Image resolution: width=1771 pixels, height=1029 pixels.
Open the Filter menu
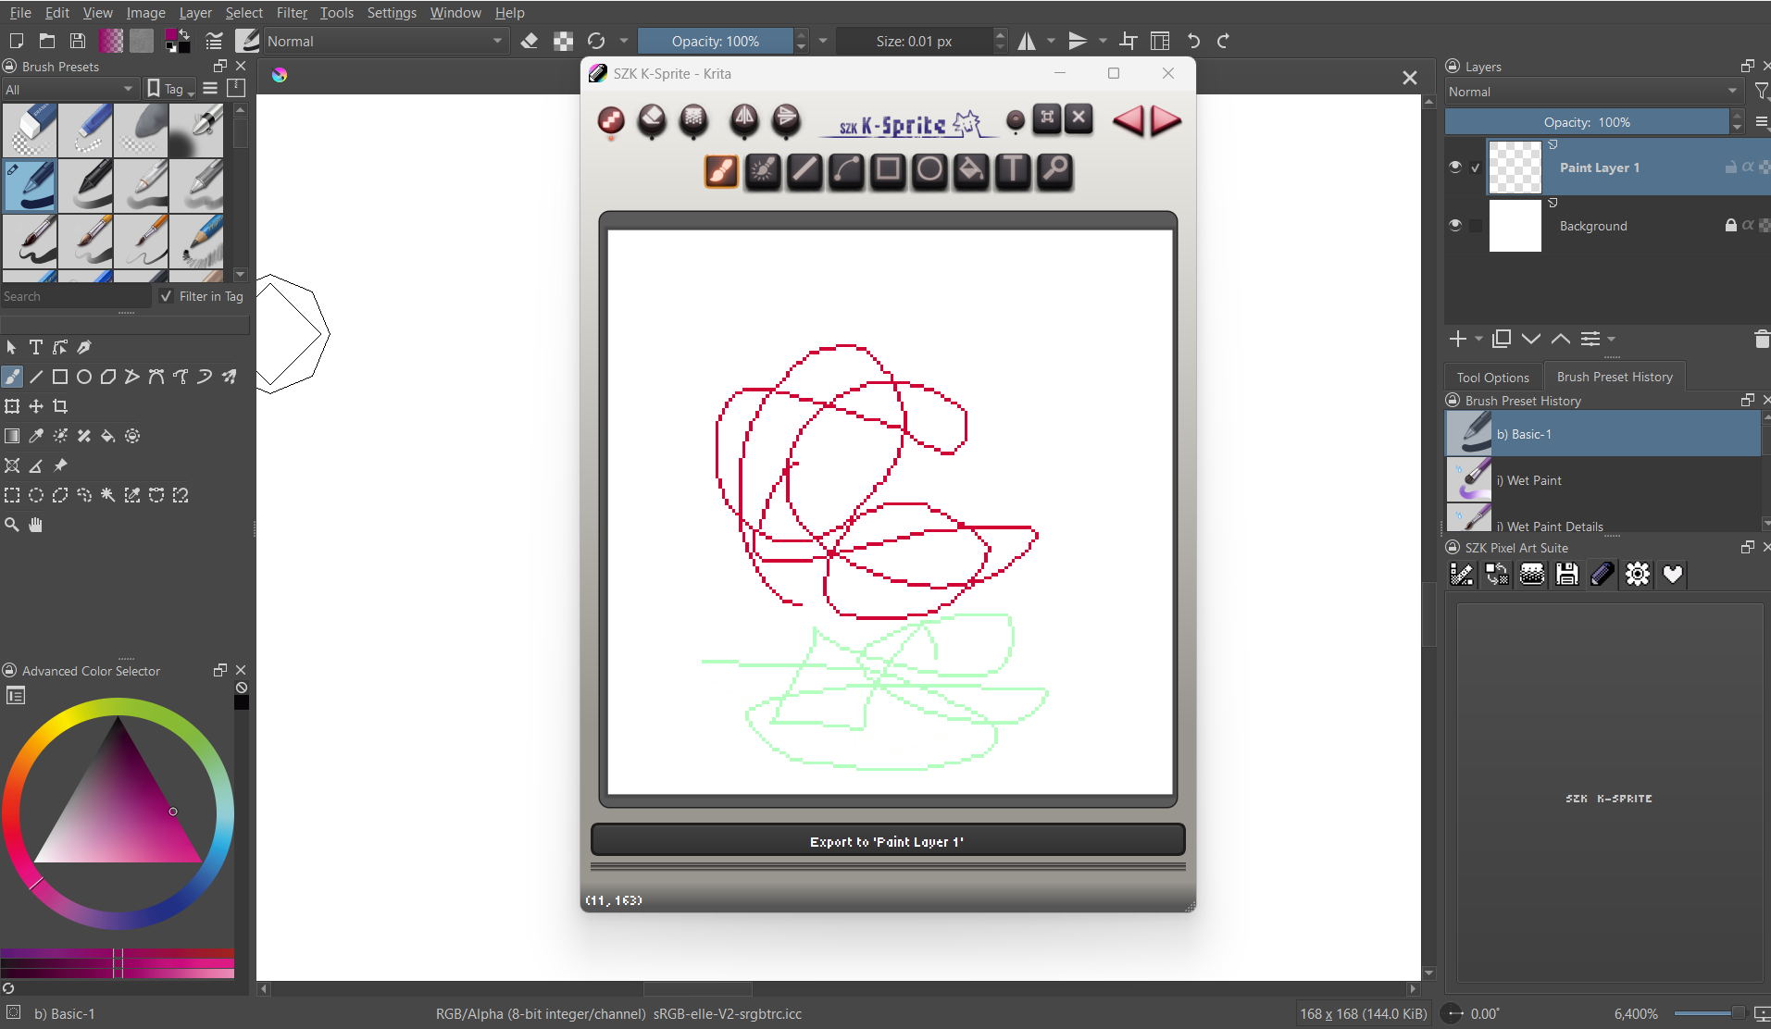point(291,13)
